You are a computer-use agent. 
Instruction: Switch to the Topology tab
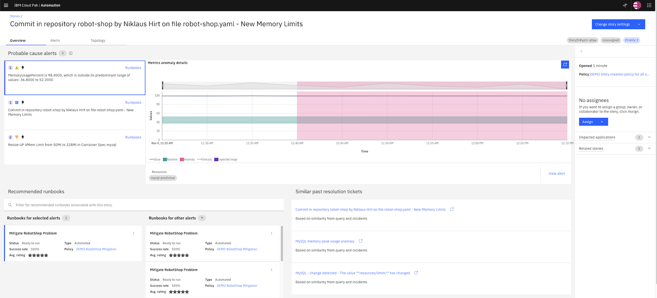coord(98,40)
